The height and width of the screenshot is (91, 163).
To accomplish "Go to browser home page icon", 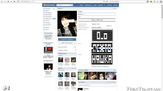I will click(14, 2).
